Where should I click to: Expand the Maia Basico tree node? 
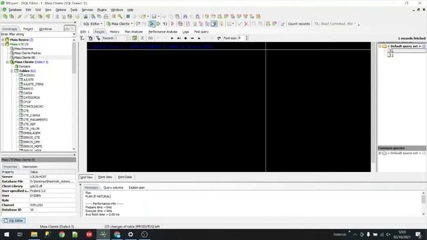pos(3,40)
